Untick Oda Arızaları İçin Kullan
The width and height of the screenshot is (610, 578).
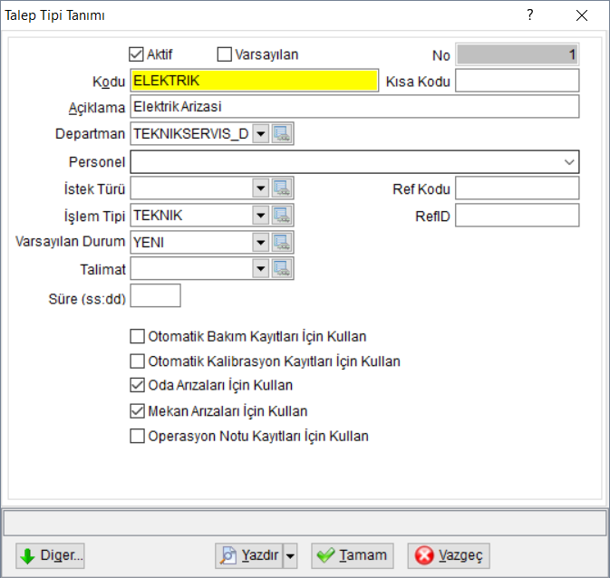[137, 385]
